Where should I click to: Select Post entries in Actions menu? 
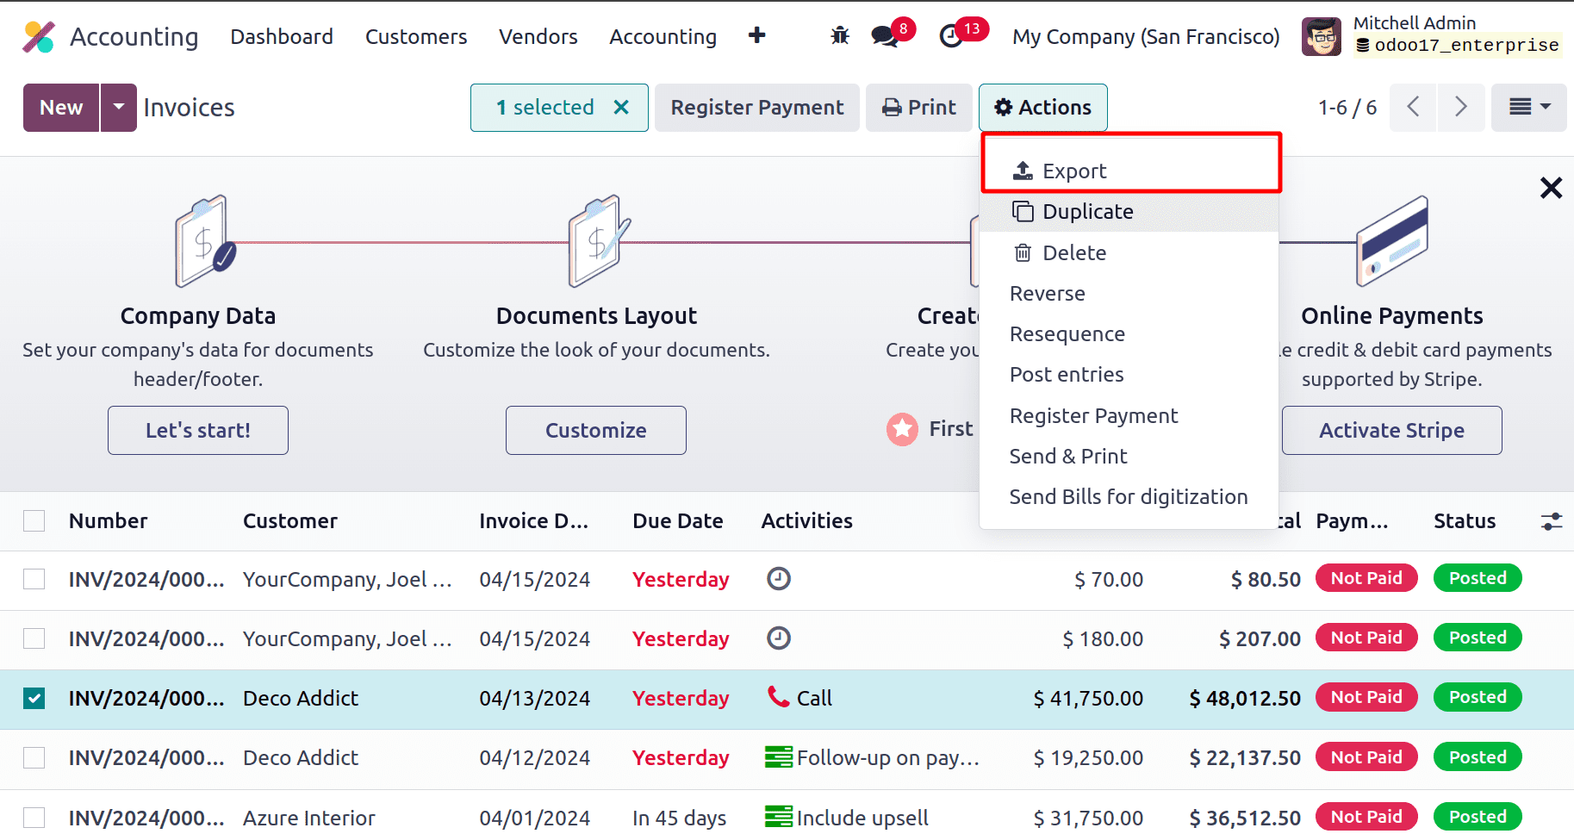point(1129,374)
